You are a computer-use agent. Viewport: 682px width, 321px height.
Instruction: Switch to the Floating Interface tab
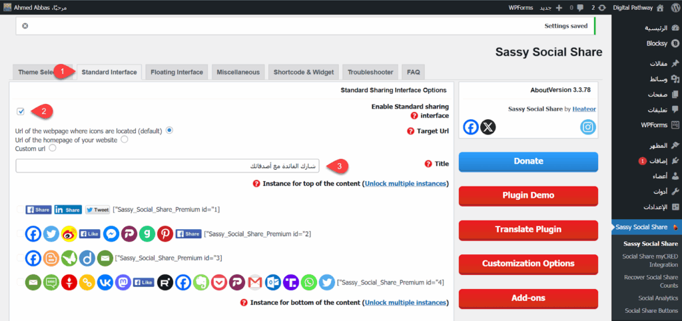pyautogui.click(x=176, y=72)
